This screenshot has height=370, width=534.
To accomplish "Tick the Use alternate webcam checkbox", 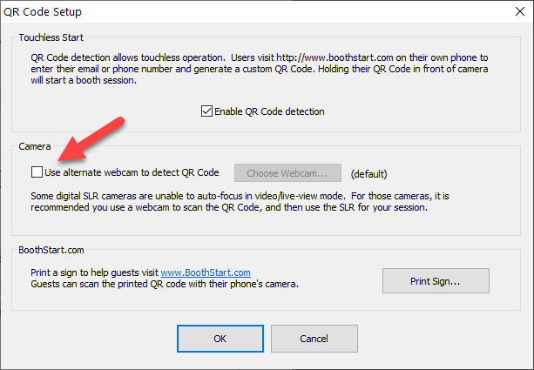I will pyautogui.click(x=37, y=172).
